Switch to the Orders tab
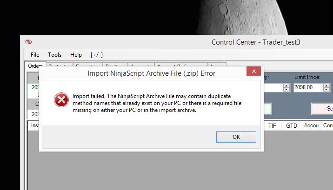The image size is (333, 190). point(35,66)
